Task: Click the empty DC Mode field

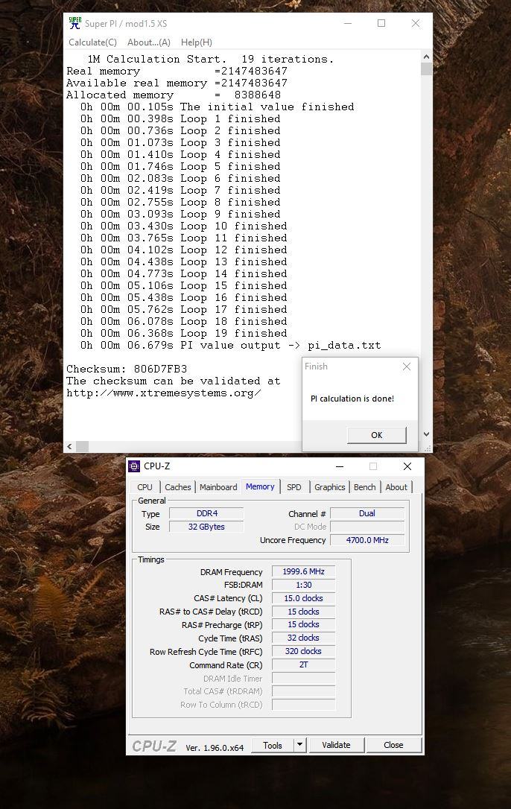Action: (367, 527)
